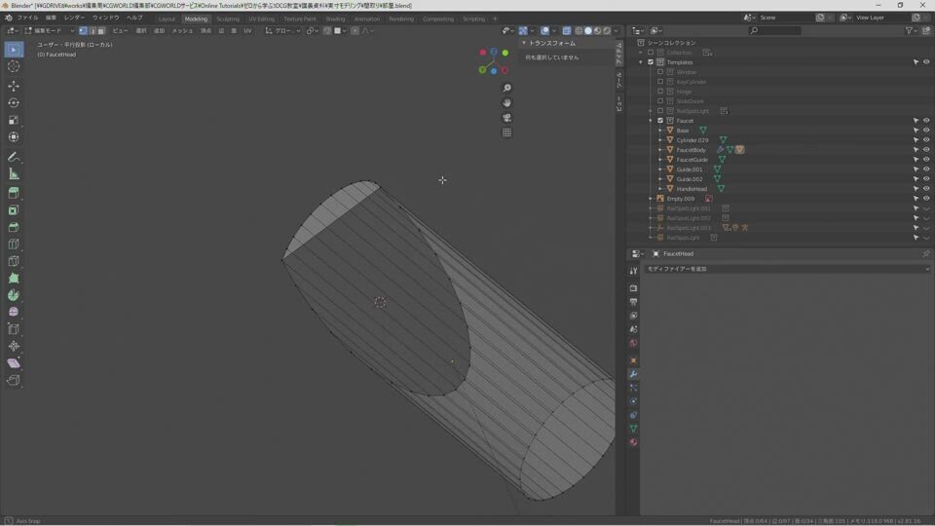Click the outliner search field
This screenshot has width=935, height=526.
click(779, 31)
